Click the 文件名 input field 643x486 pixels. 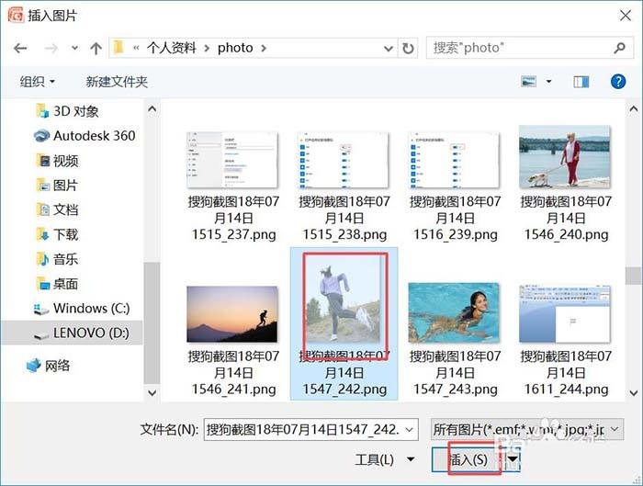(x=310, y=429)
